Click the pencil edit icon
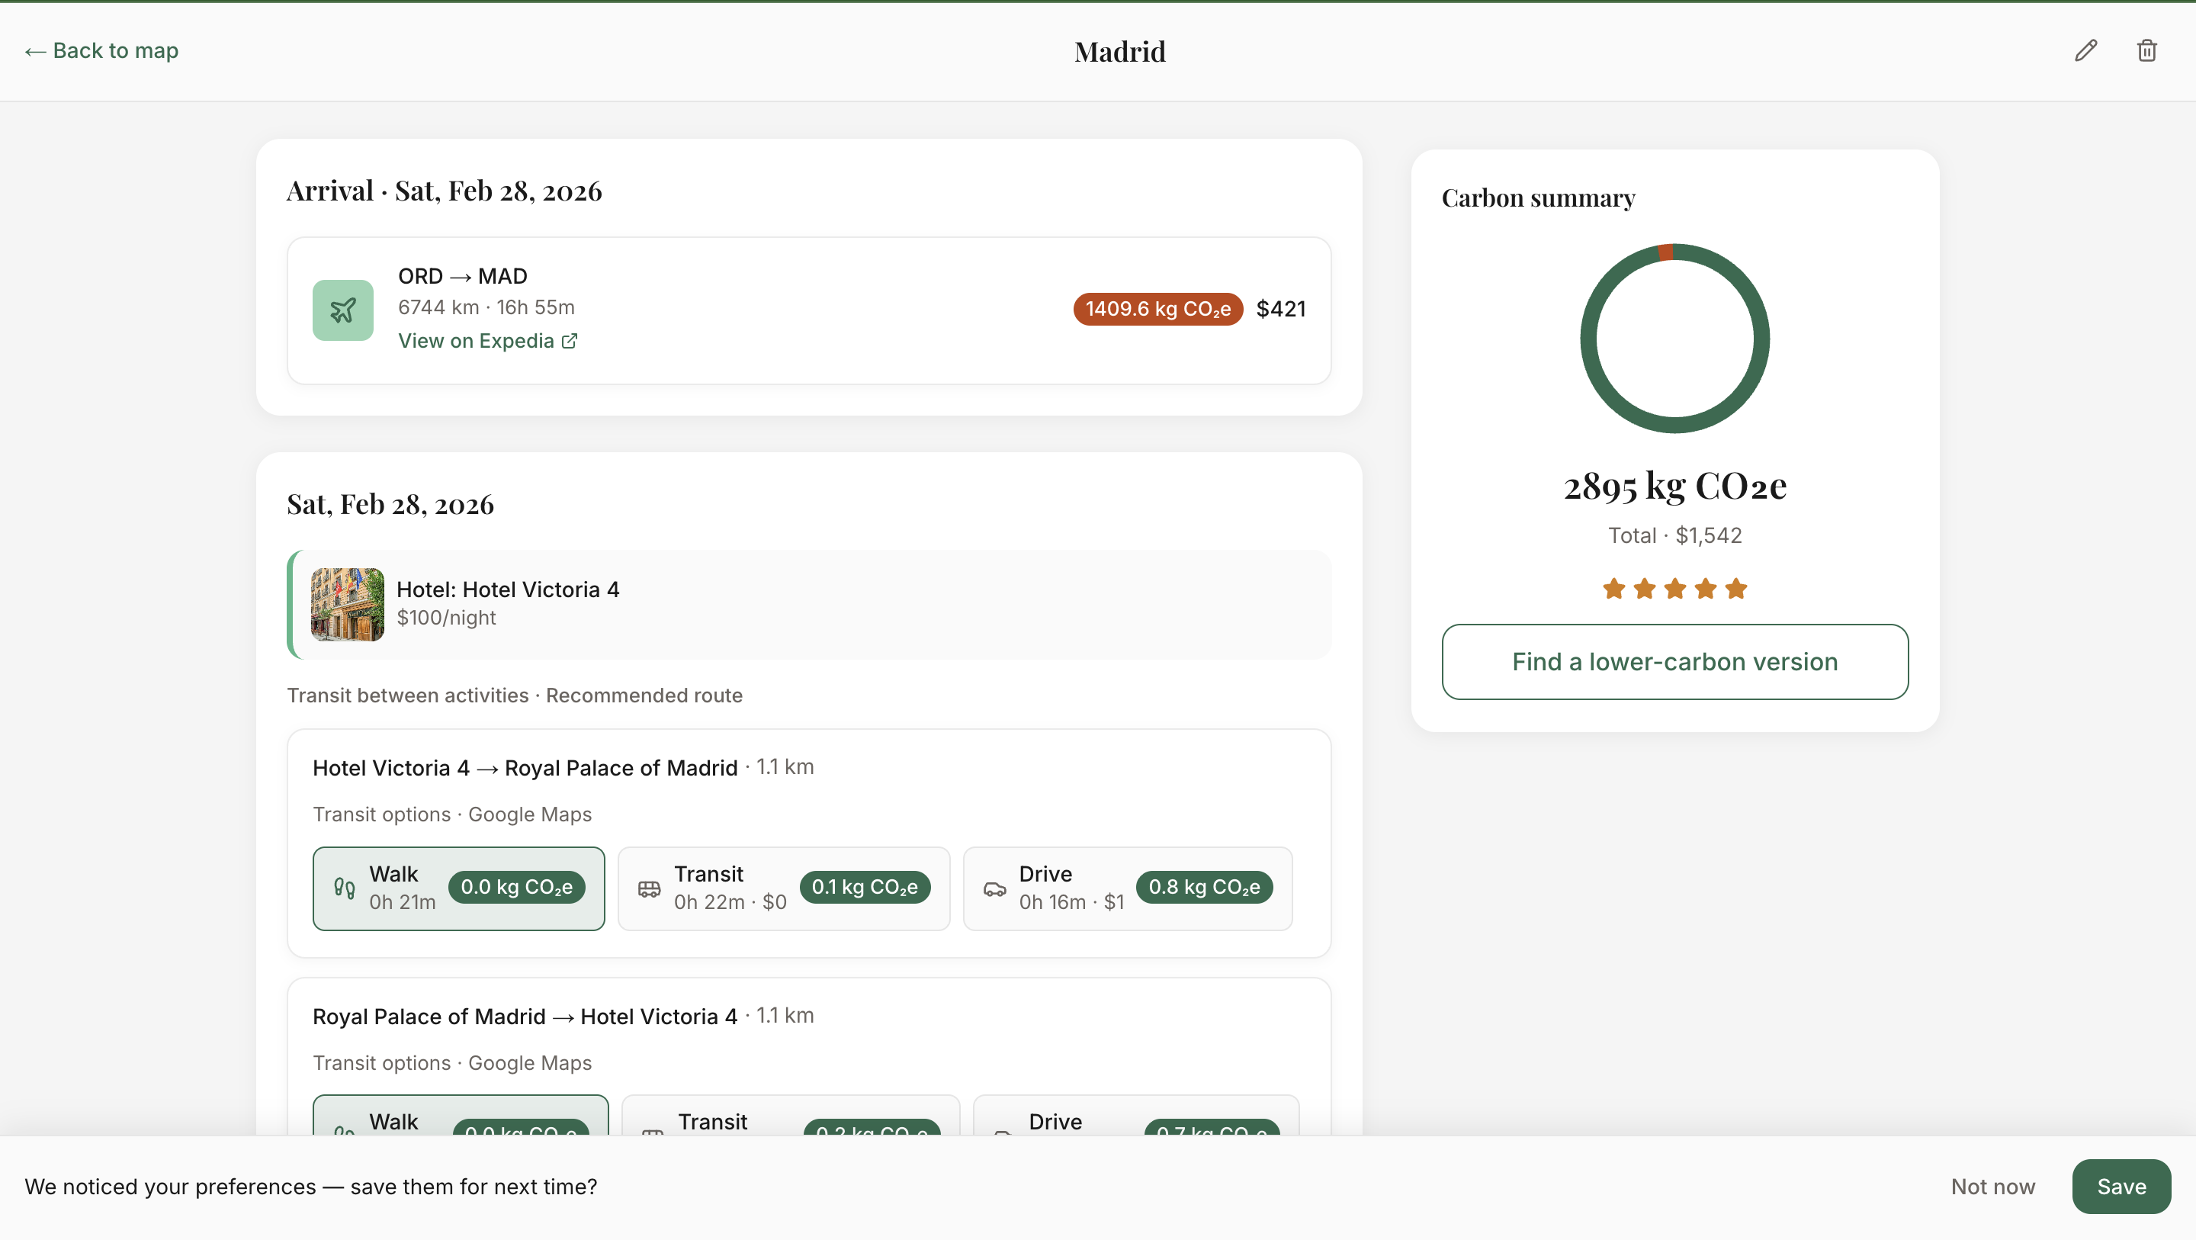 (2085, 51)
